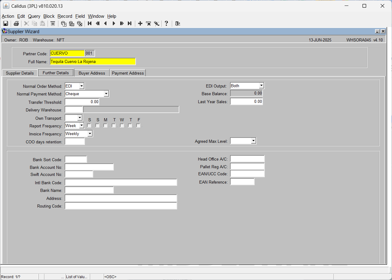Open EDI Output dropdown
The height and width of the screenshot is (280, 392).
pyautogui.click(x=261, y=86)
